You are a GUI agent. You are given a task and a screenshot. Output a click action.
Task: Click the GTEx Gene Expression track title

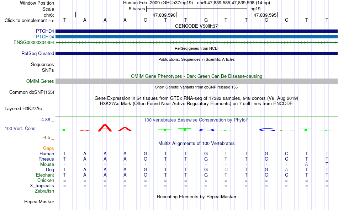(196, 98)
